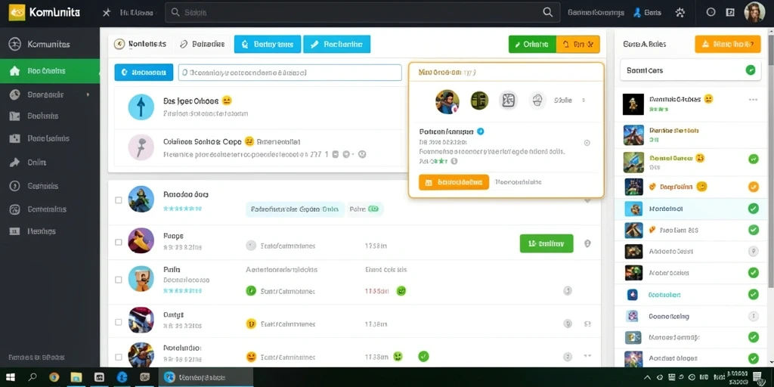Toggle the green check on the highlighted side panel entry

[754, 209]
